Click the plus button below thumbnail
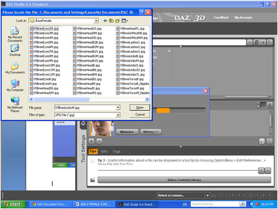 click(x=91, y=141)
